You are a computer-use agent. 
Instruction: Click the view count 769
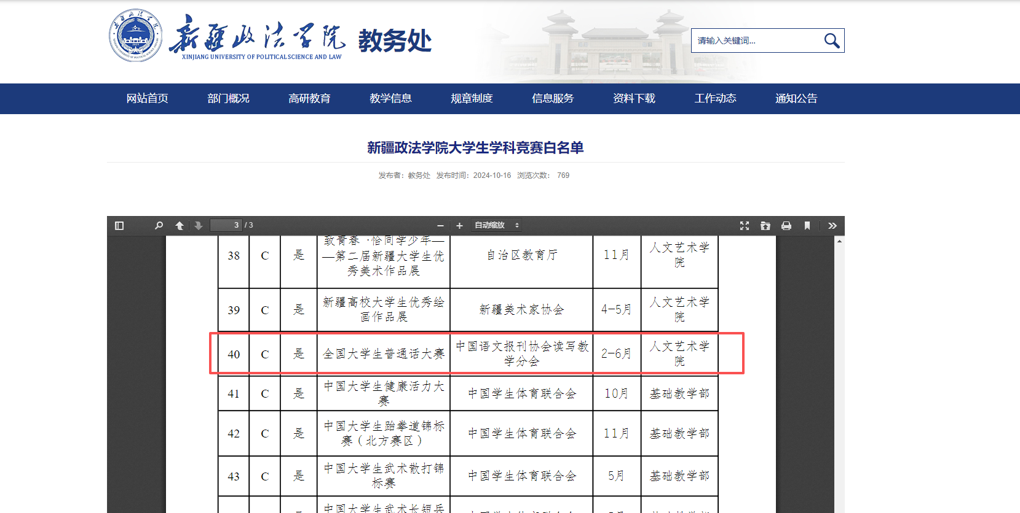point(563,175)
